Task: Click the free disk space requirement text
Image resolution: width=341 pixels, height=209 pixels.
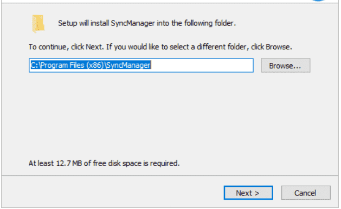Action: (x=104, y=163)
